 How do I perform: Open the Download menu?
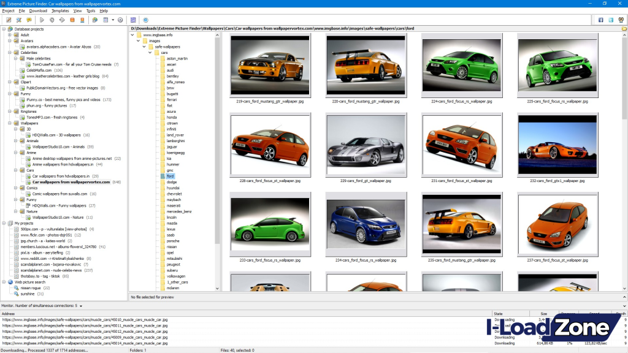(x=37, y=10)
